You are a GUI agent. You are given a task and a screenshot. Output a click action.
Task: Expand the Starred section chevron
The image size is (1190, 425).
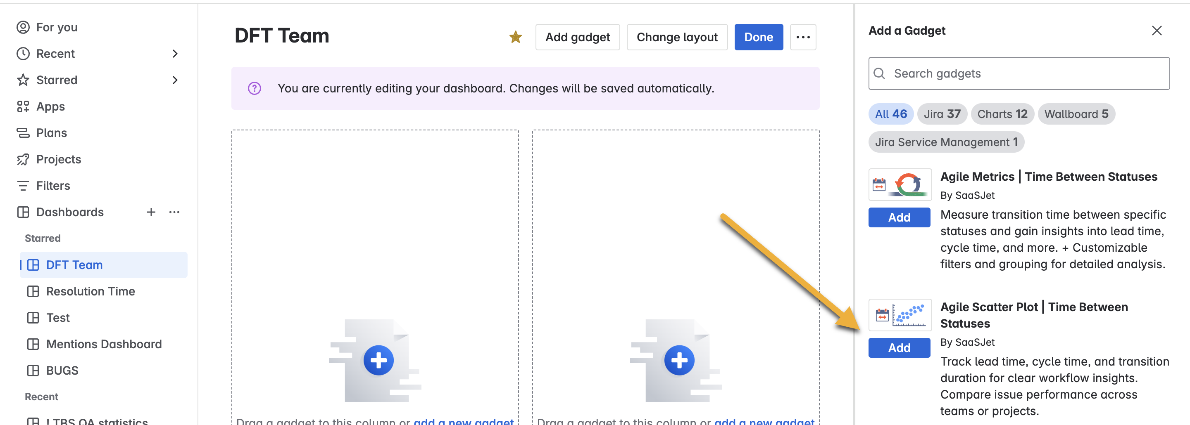(176, 80)
